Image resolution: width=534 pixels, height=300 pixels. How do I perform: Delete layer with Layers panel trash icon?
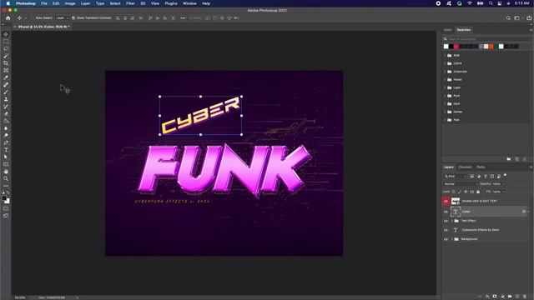click(x=525, y=297)
